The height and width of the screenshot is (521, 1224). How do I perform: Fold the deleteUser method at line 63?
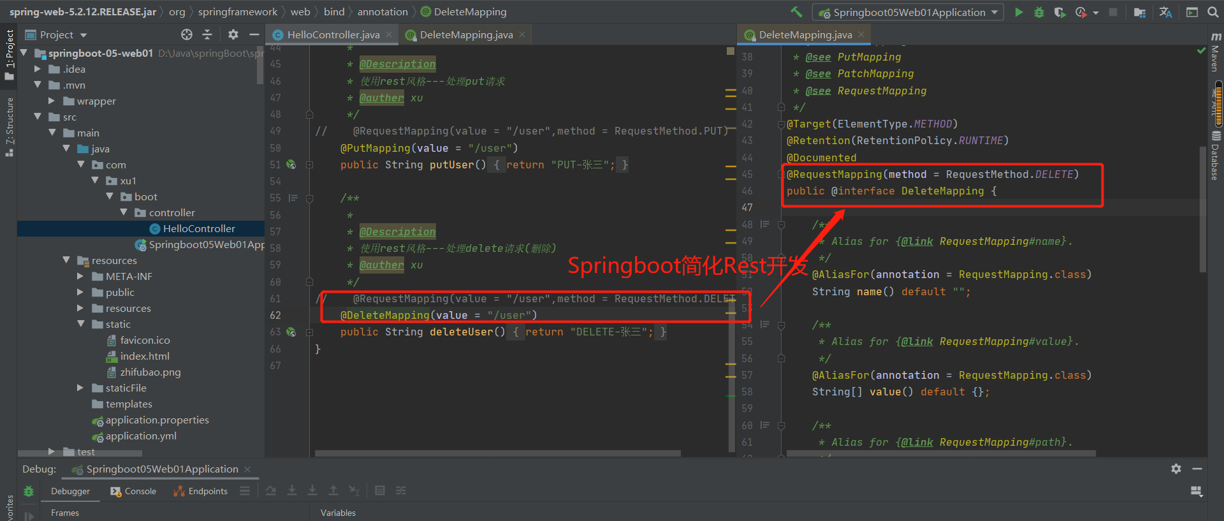click(309, 332)
